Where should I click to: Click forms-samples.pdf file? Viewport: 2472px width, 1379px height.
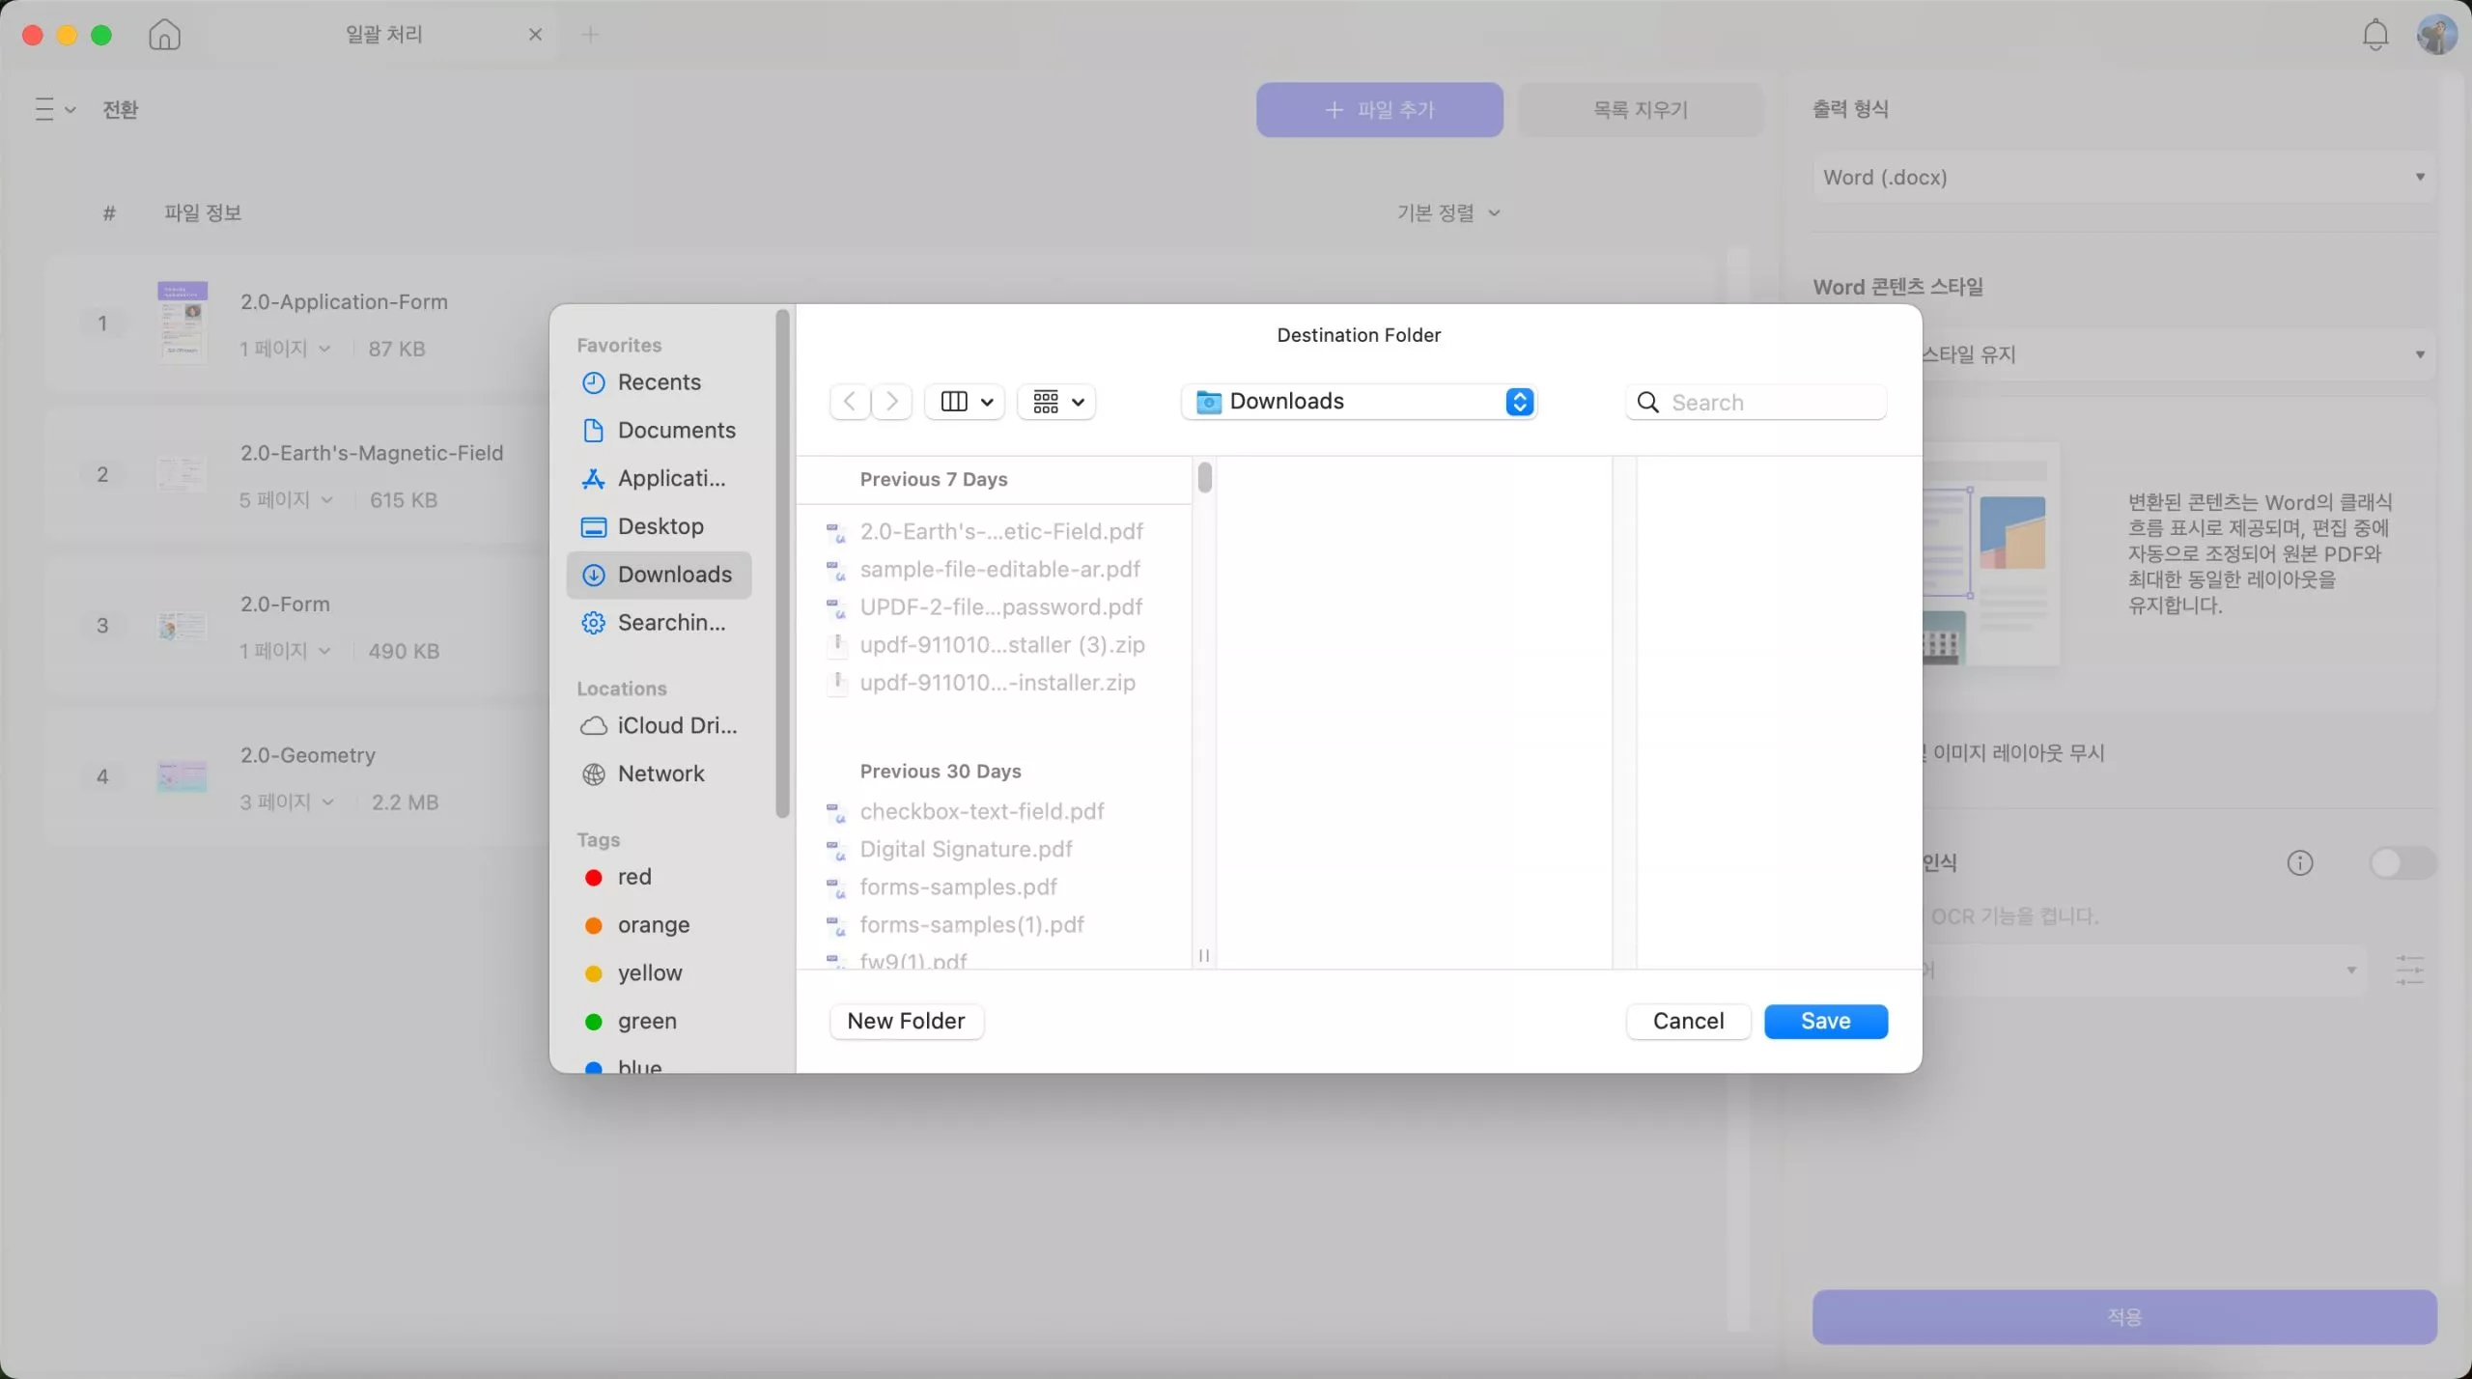pos(995,886)
